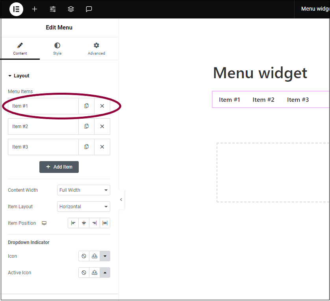Open the Structure layers icon
The height and width of the screenshot is (301, 330).
click(71, 9)
